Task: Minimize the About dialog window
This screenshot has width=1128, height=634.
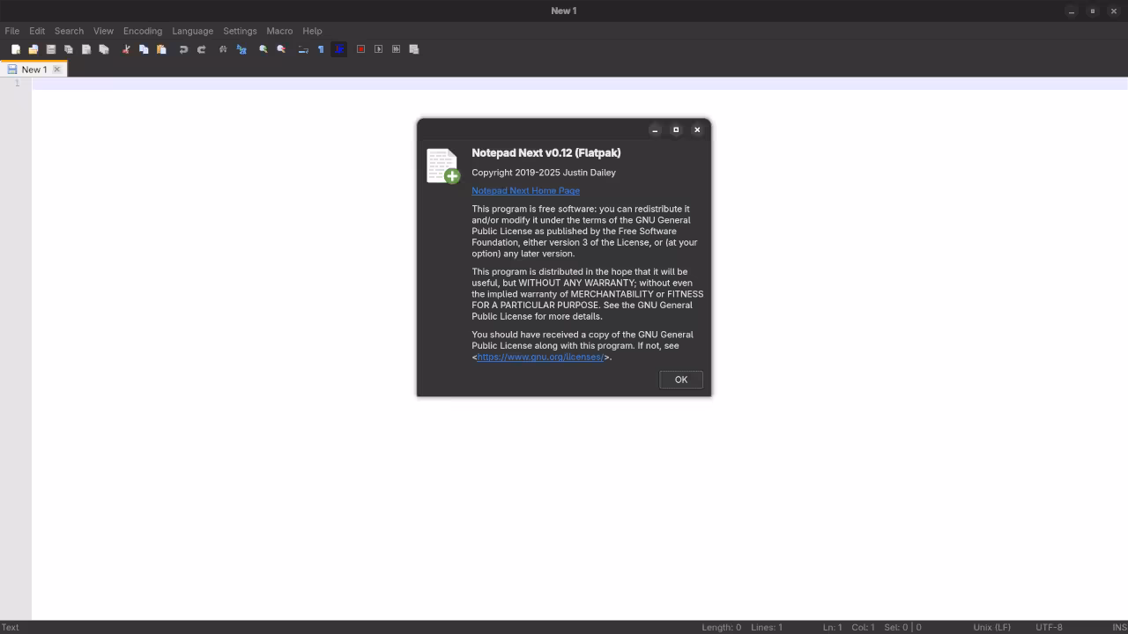Action: click(655, 129)
